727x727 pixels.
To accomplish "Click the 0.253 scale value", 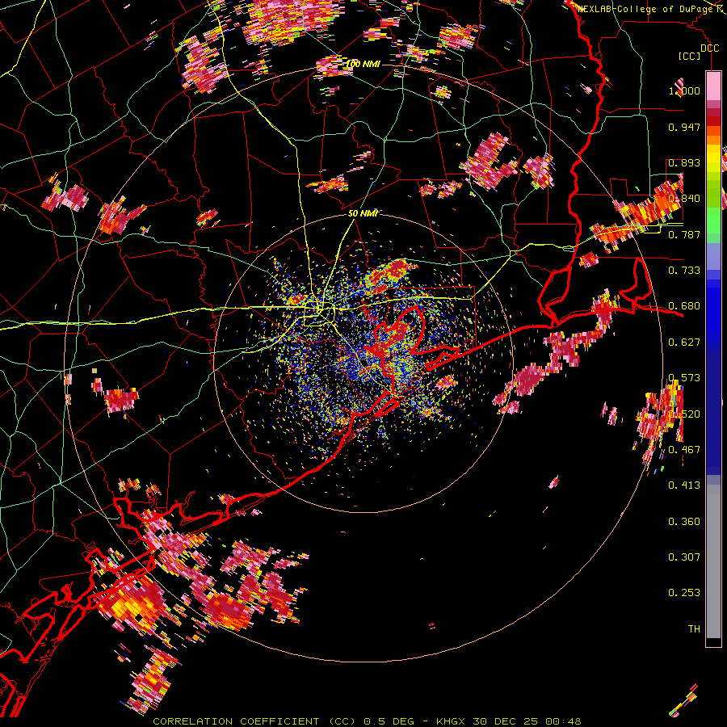I will pyautogui.click(x=684, y=593).
